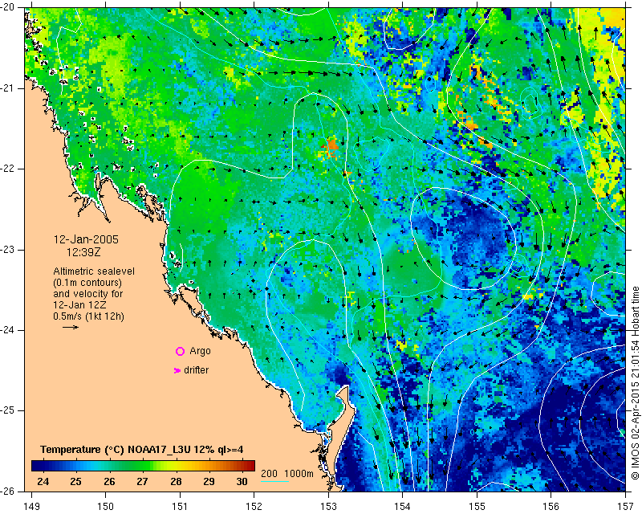Click the '27' colorbar tick label
The height and width of the screenshot is (514, 642).
click(x=142, y=481)
